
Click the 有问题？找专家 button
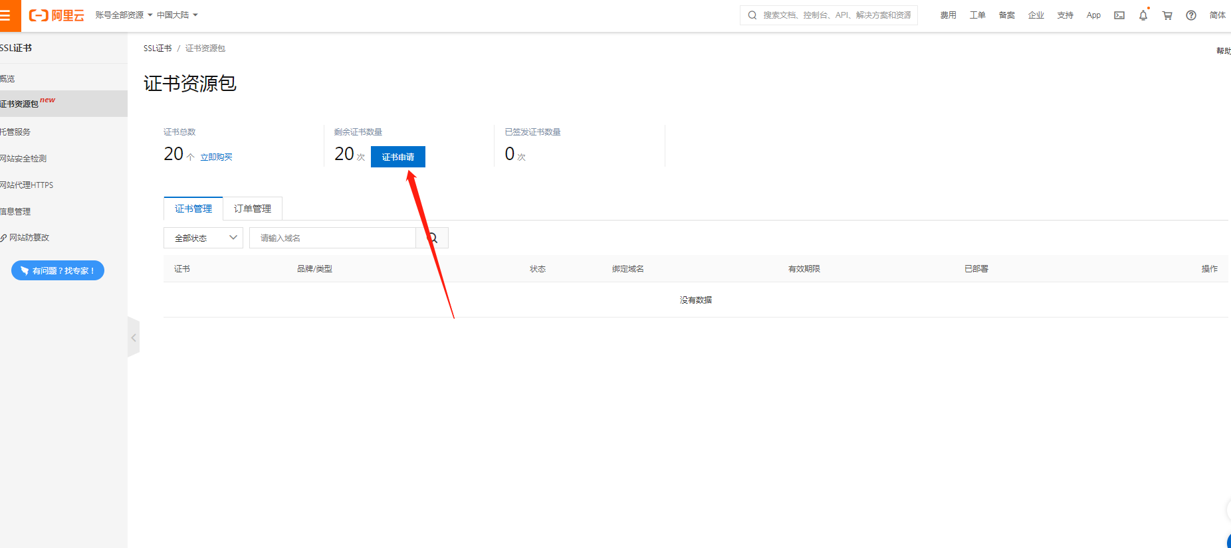(x=58, y=270)
